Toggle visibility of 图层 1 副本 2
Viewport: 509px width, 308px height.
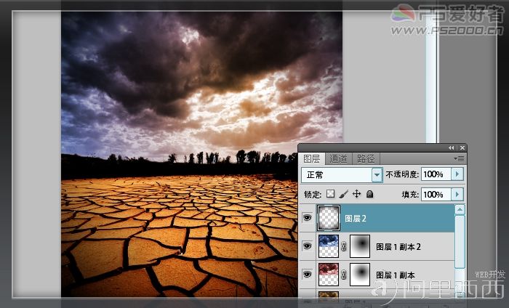307,246
